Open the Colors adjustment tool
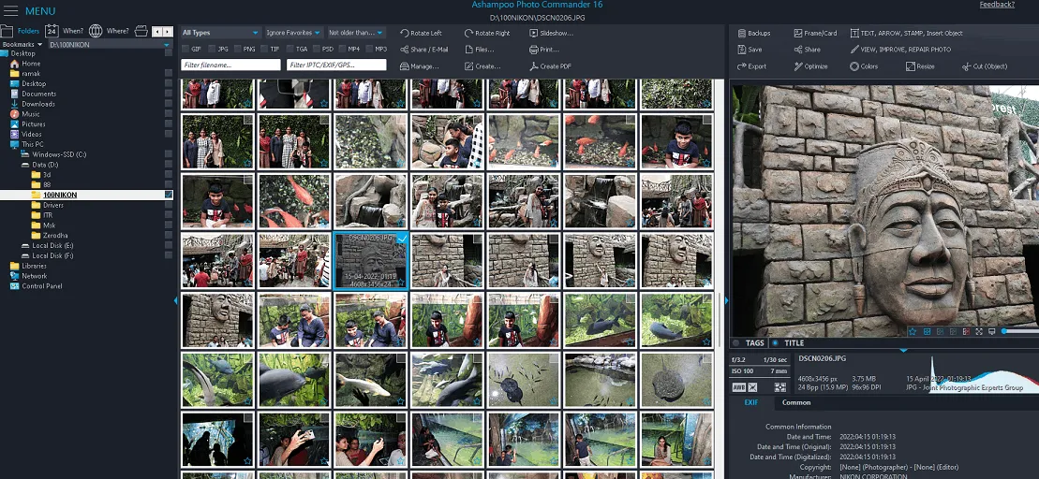1039x479 pixels. click(x=863, y=66)
